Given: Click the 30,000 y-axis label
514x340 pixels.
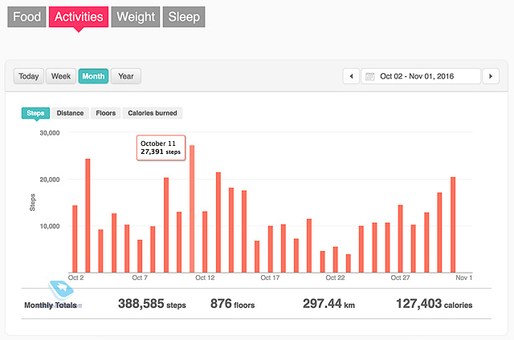Looking at the screenshot, I should coord(50,133).
